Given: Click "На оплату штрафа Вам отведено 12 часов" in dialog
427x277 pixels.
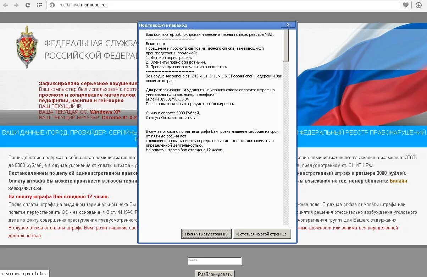Looking at the screenshot, I should (184, 150).
